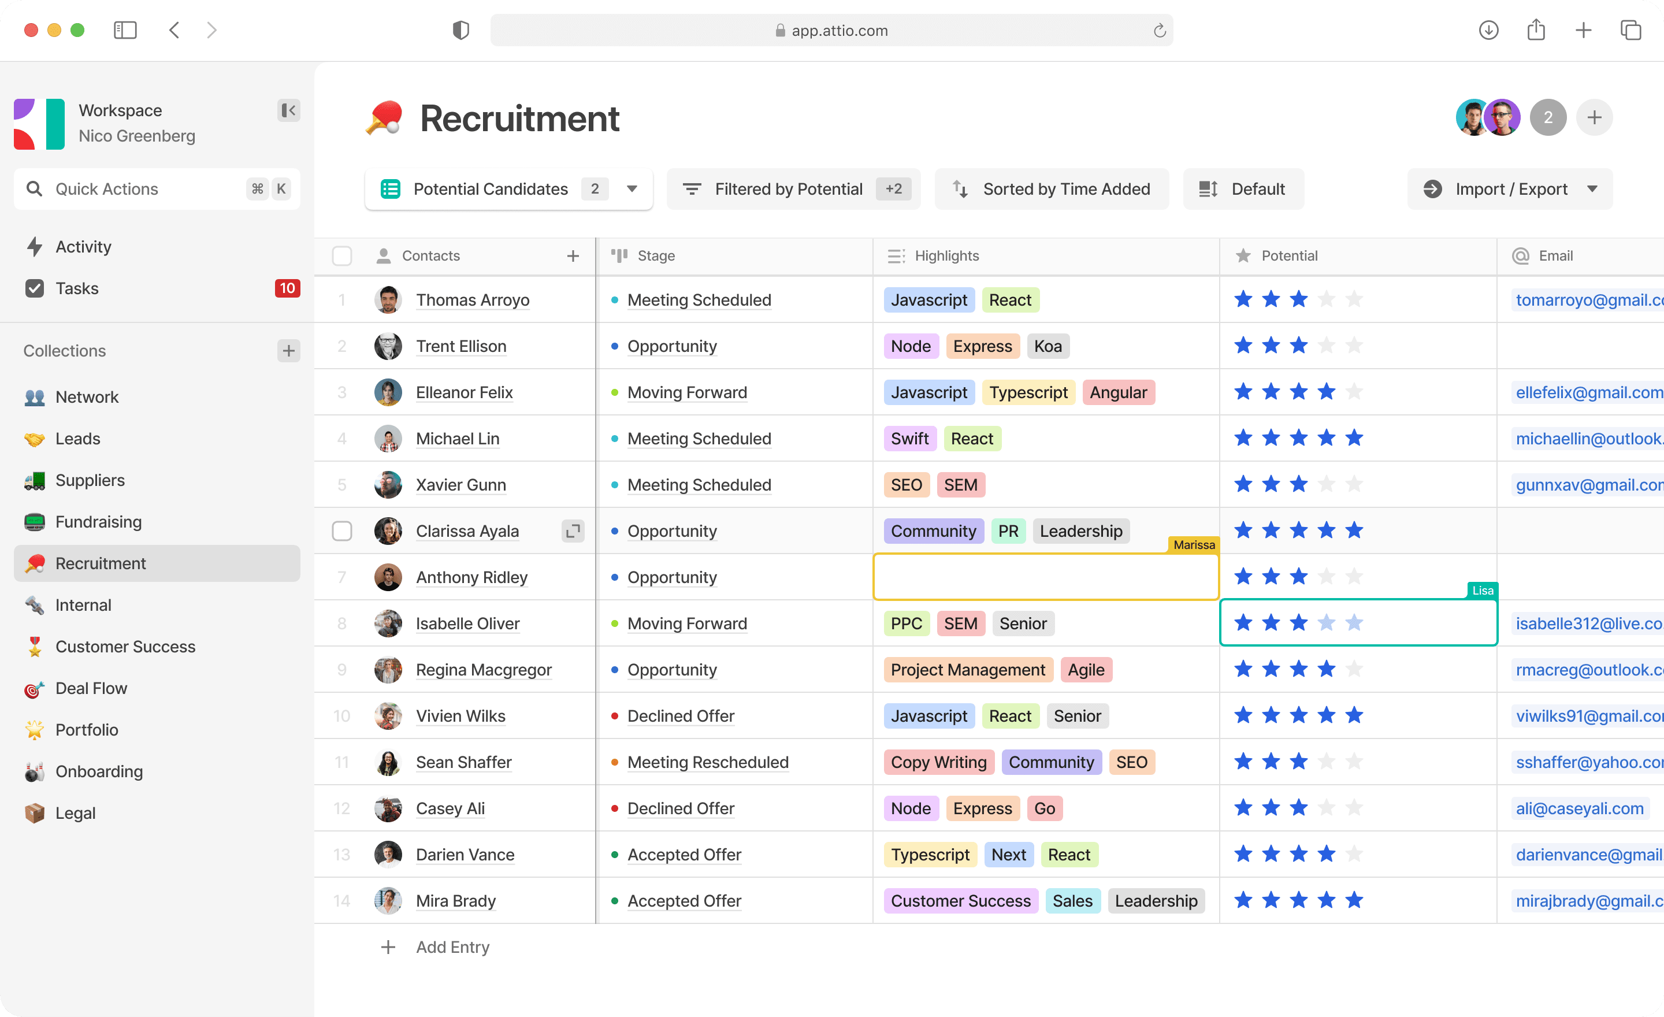Add a collaborator with the round plus button

1594,117
